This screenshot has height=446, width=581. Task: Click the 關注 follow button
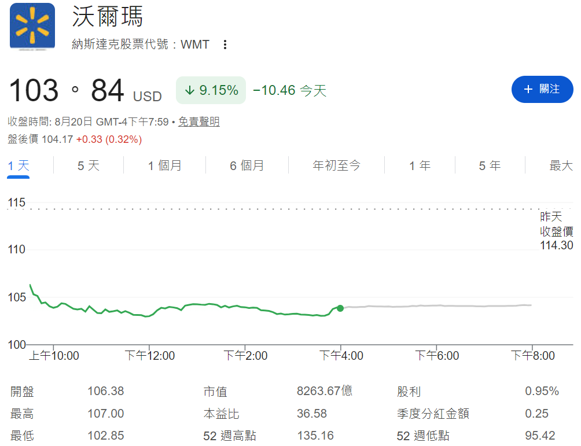(x=542, y=89)
